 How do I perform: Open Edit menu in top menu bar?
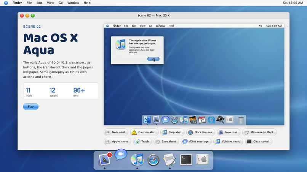(x=39, y=3)
